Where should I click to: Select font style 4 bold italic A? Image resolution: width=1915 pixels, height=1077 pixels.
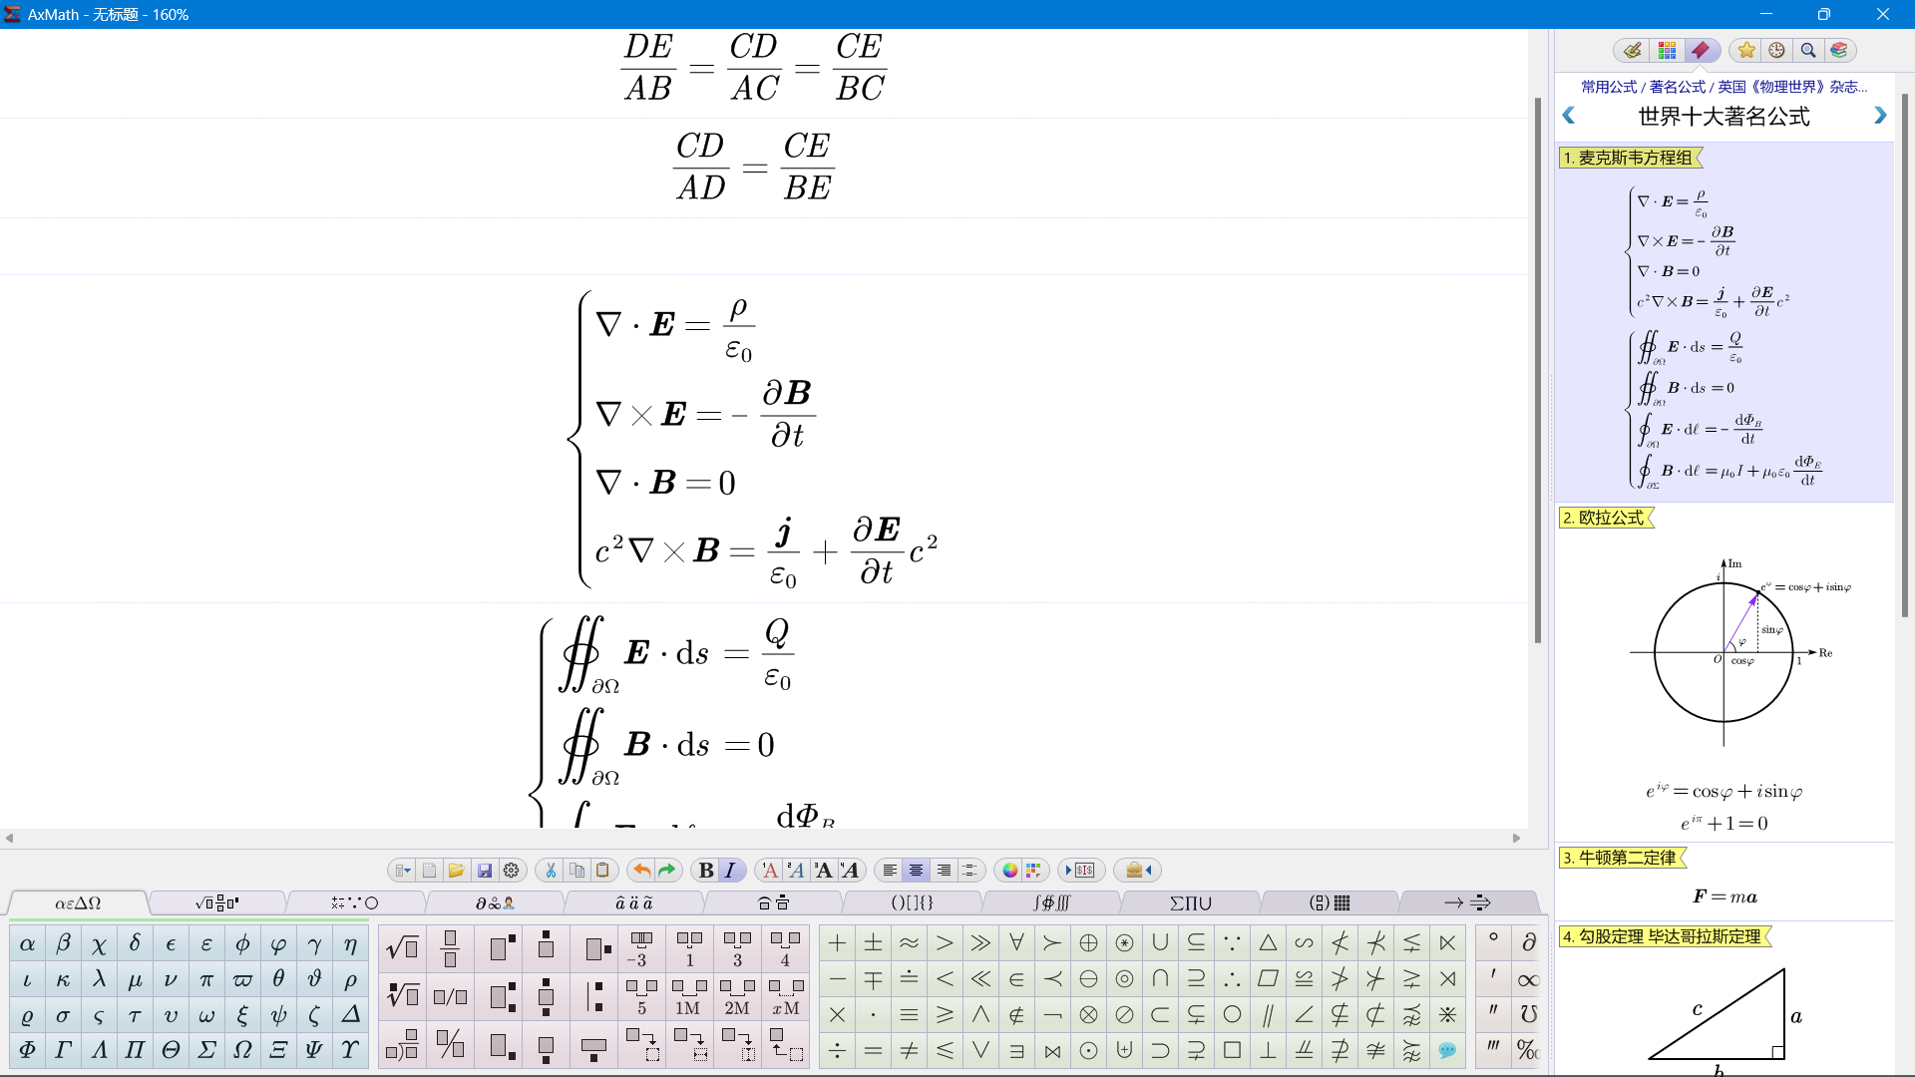click(x=849, y=871)
